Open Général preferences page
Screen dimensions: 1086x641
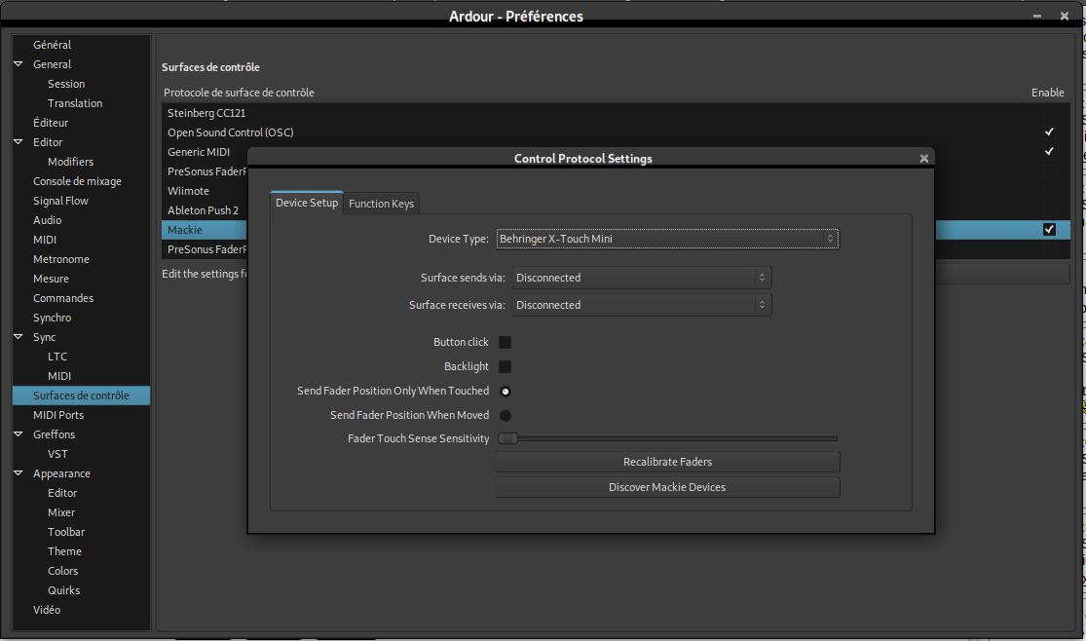pyautogui.click(x=52, y=45)
